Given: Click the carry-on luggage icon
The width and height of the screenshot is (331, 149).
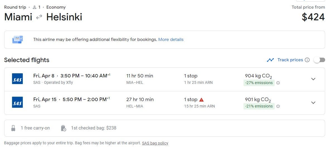Looking at the screenshot, I should pyautogui.click(x=13, y=128).
